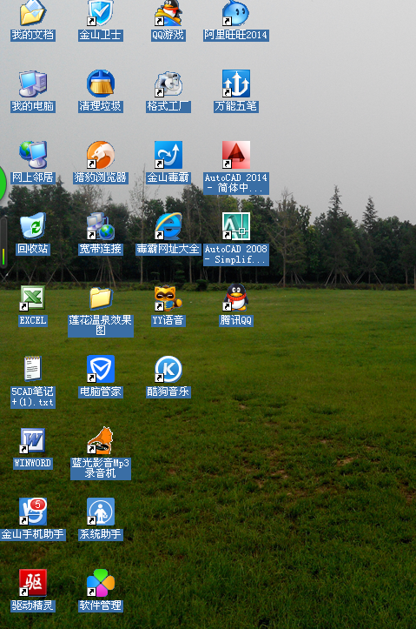Click the 回收站 recycle bin
Viewport: 416px width, 629px height.
click(x=33, y=226)
